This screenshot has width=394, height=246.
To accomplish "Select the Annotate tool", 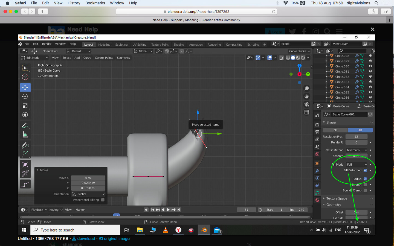I will tap(25, 125).
